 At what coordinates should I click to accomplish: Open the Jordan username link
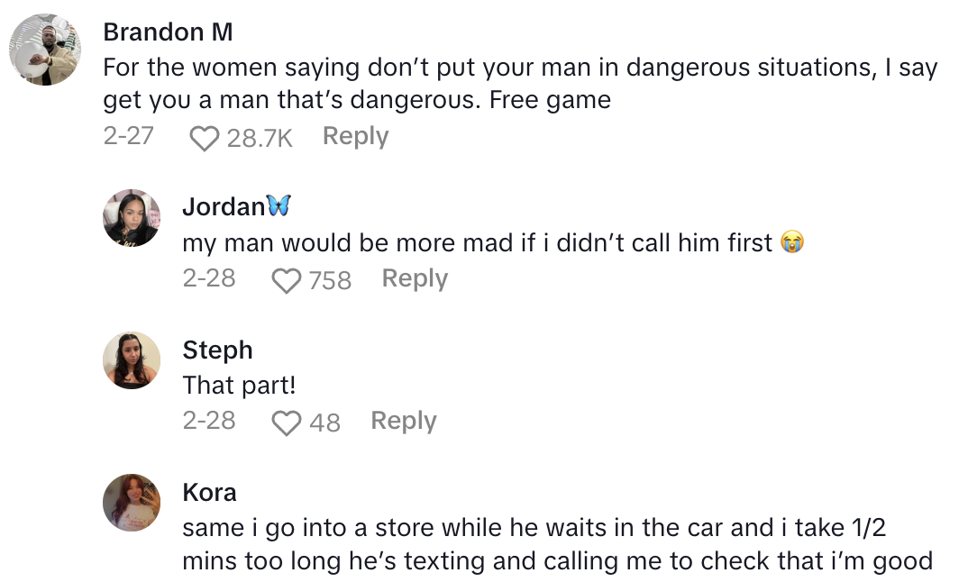point(224,207)
